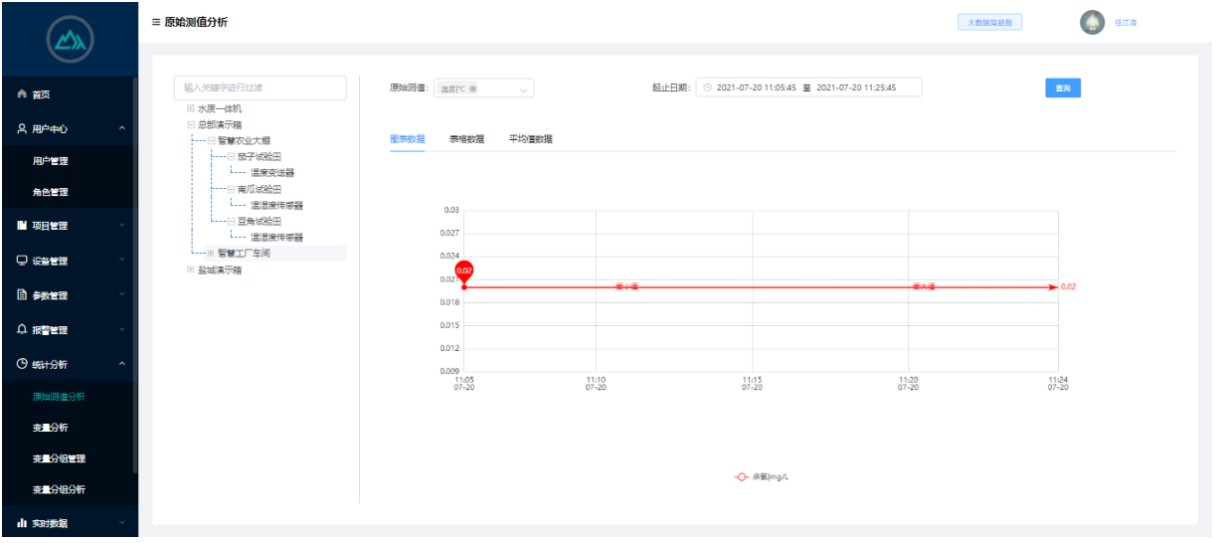Switch to the 平均值数据 tab
This screenshot has width=1223, height=543.
(x=530, y=139)
